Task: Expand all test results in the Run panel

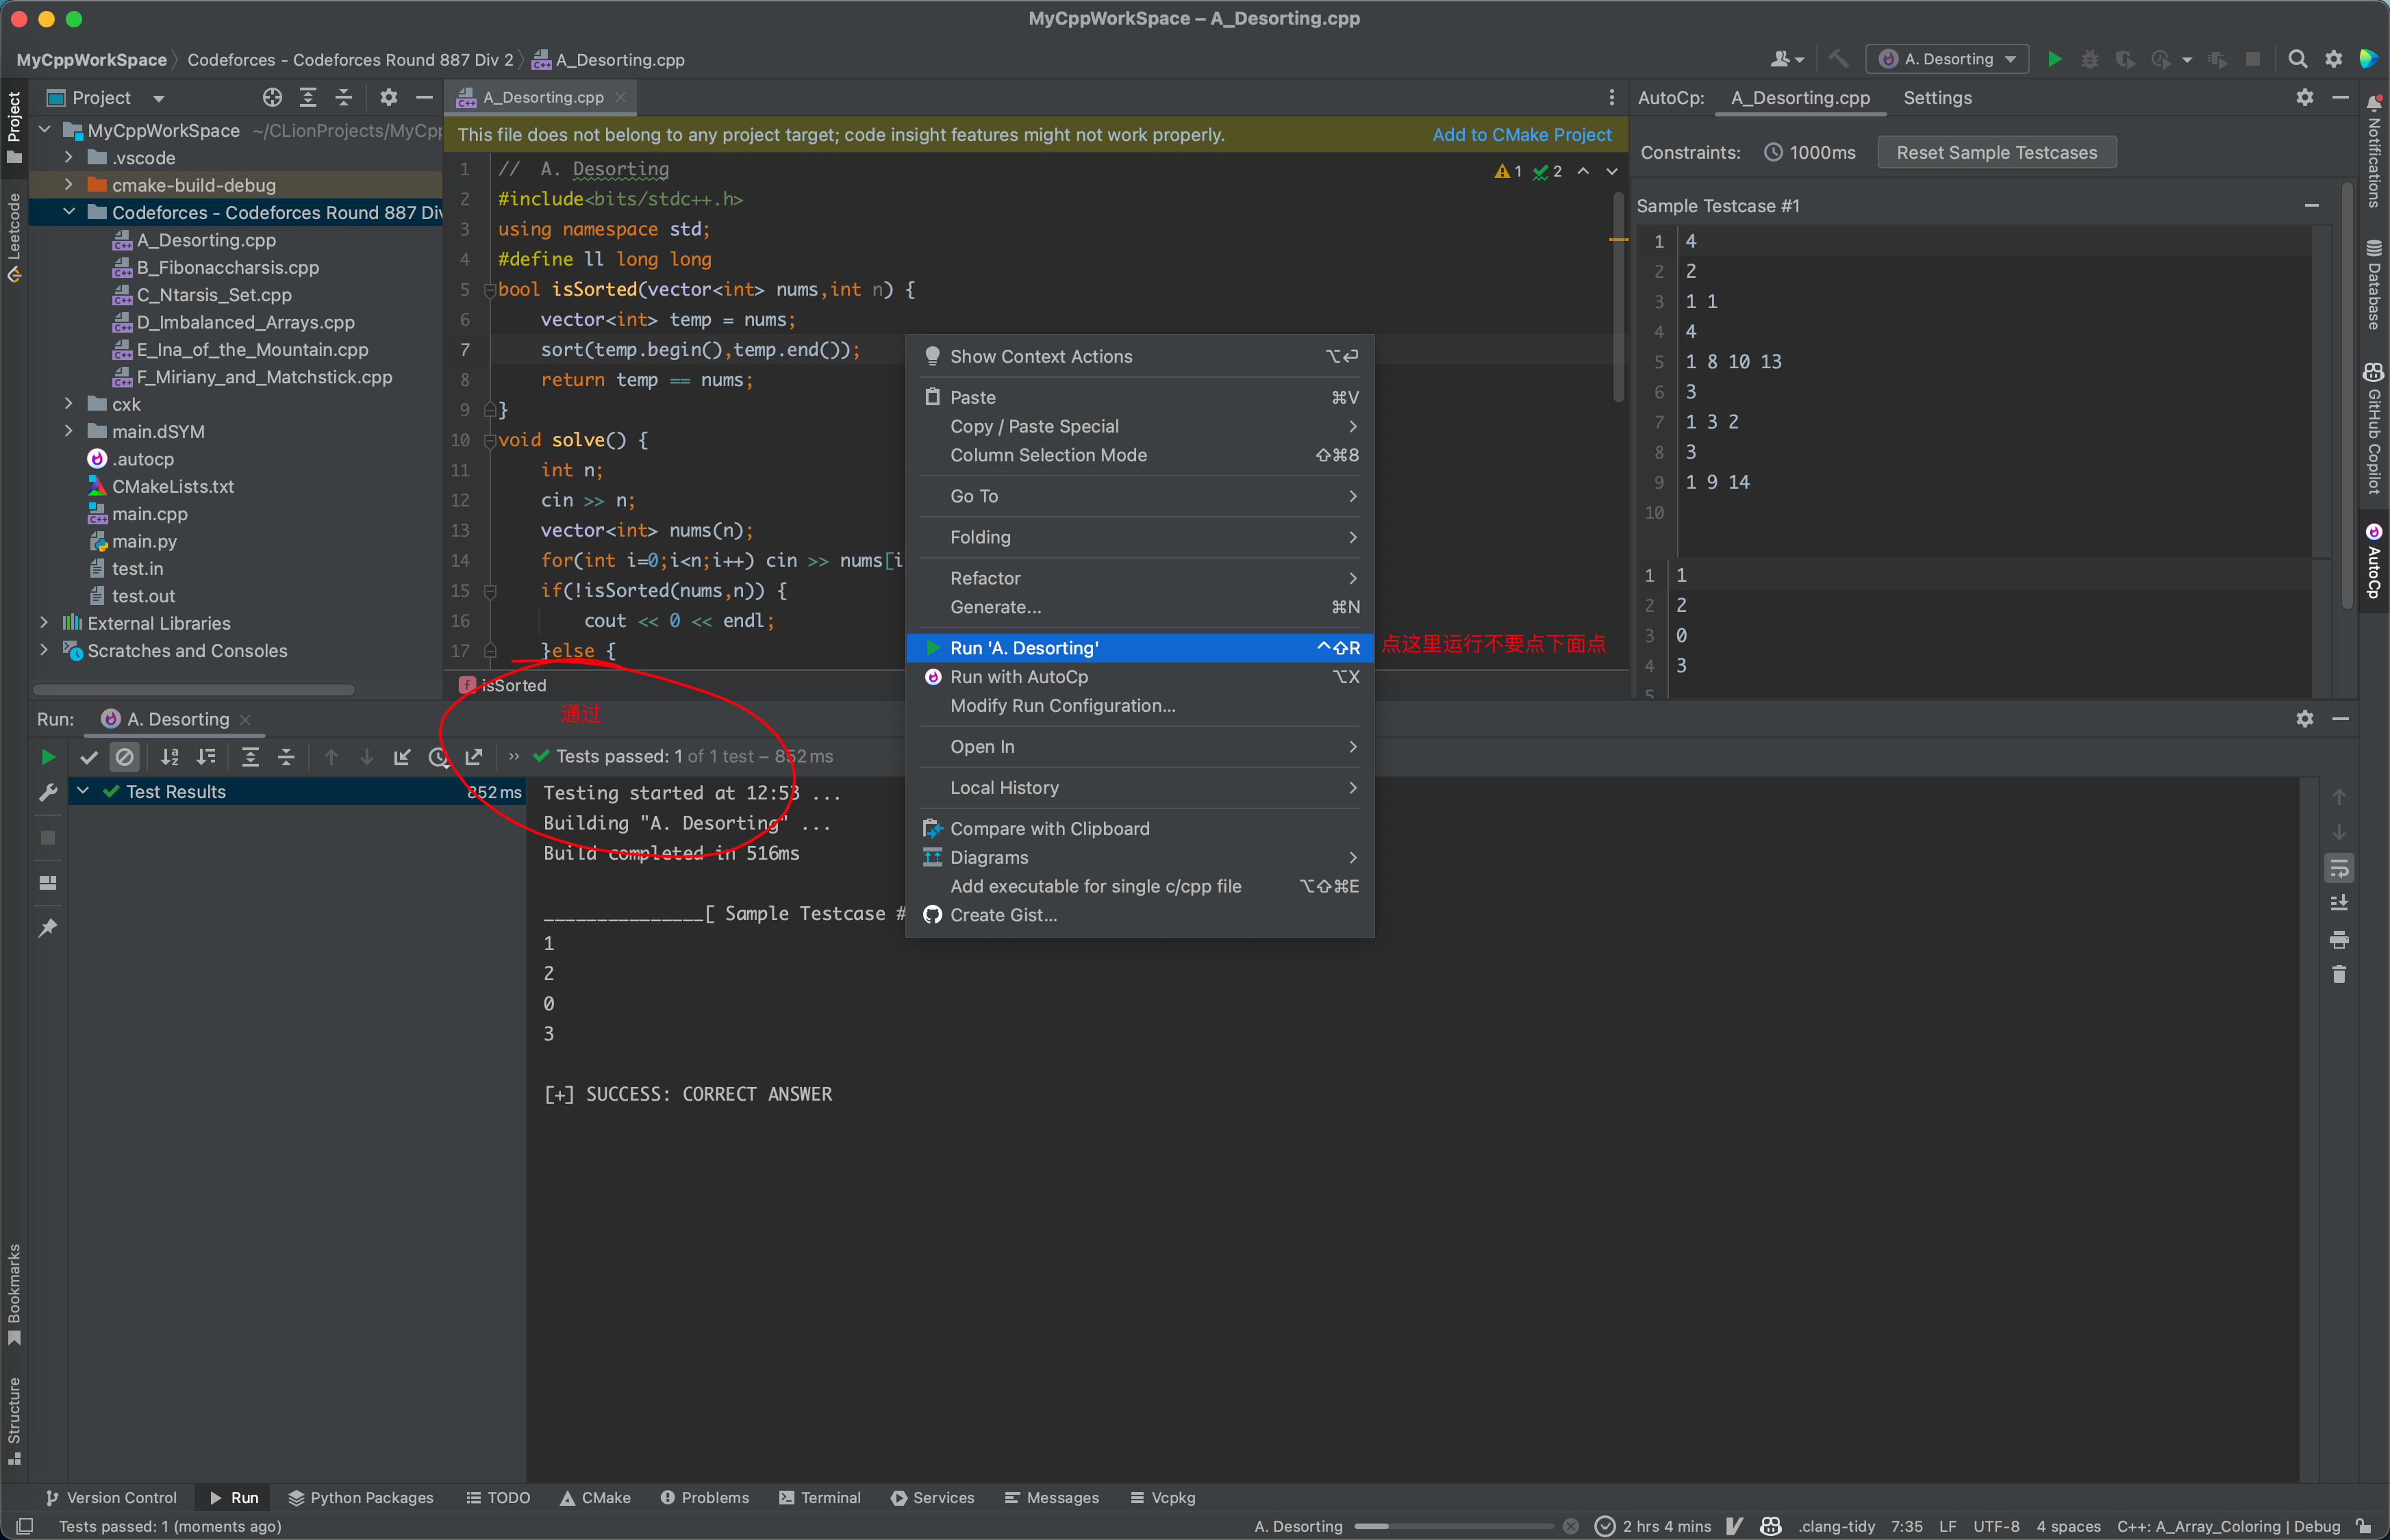Action: tap(250, 757)
